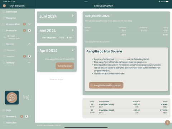
Task: Click the orange badge next to Brouwerij
Action: coord(21,116)
